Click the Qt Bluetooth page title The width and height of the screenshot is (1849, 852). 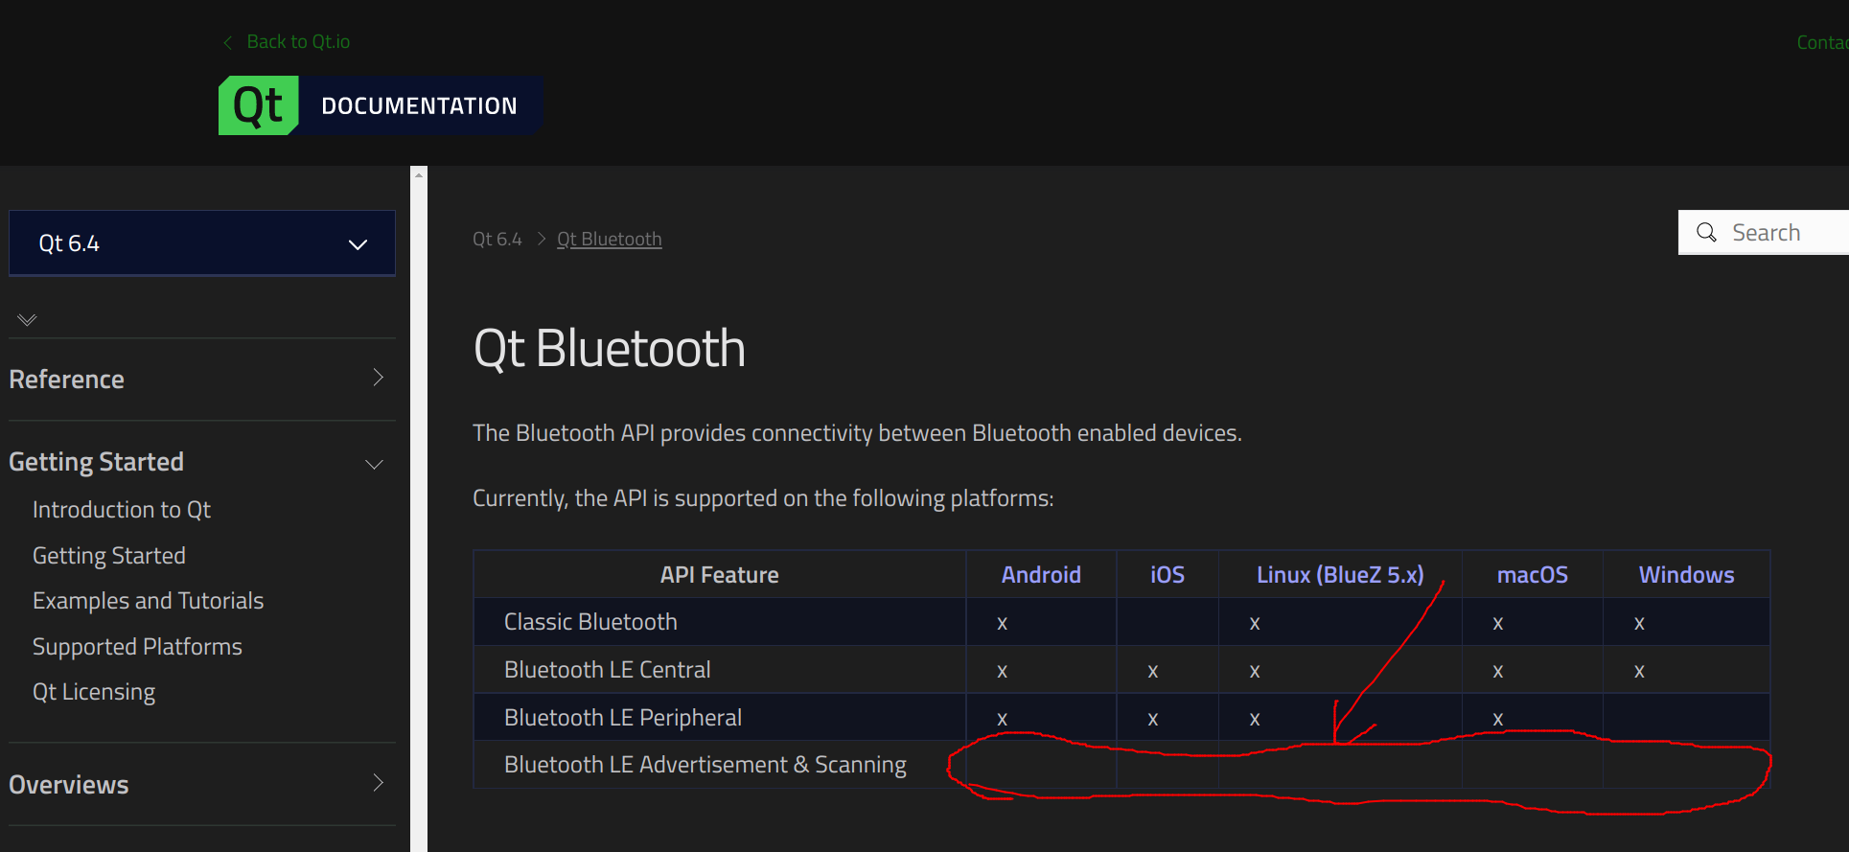(610, 348)
